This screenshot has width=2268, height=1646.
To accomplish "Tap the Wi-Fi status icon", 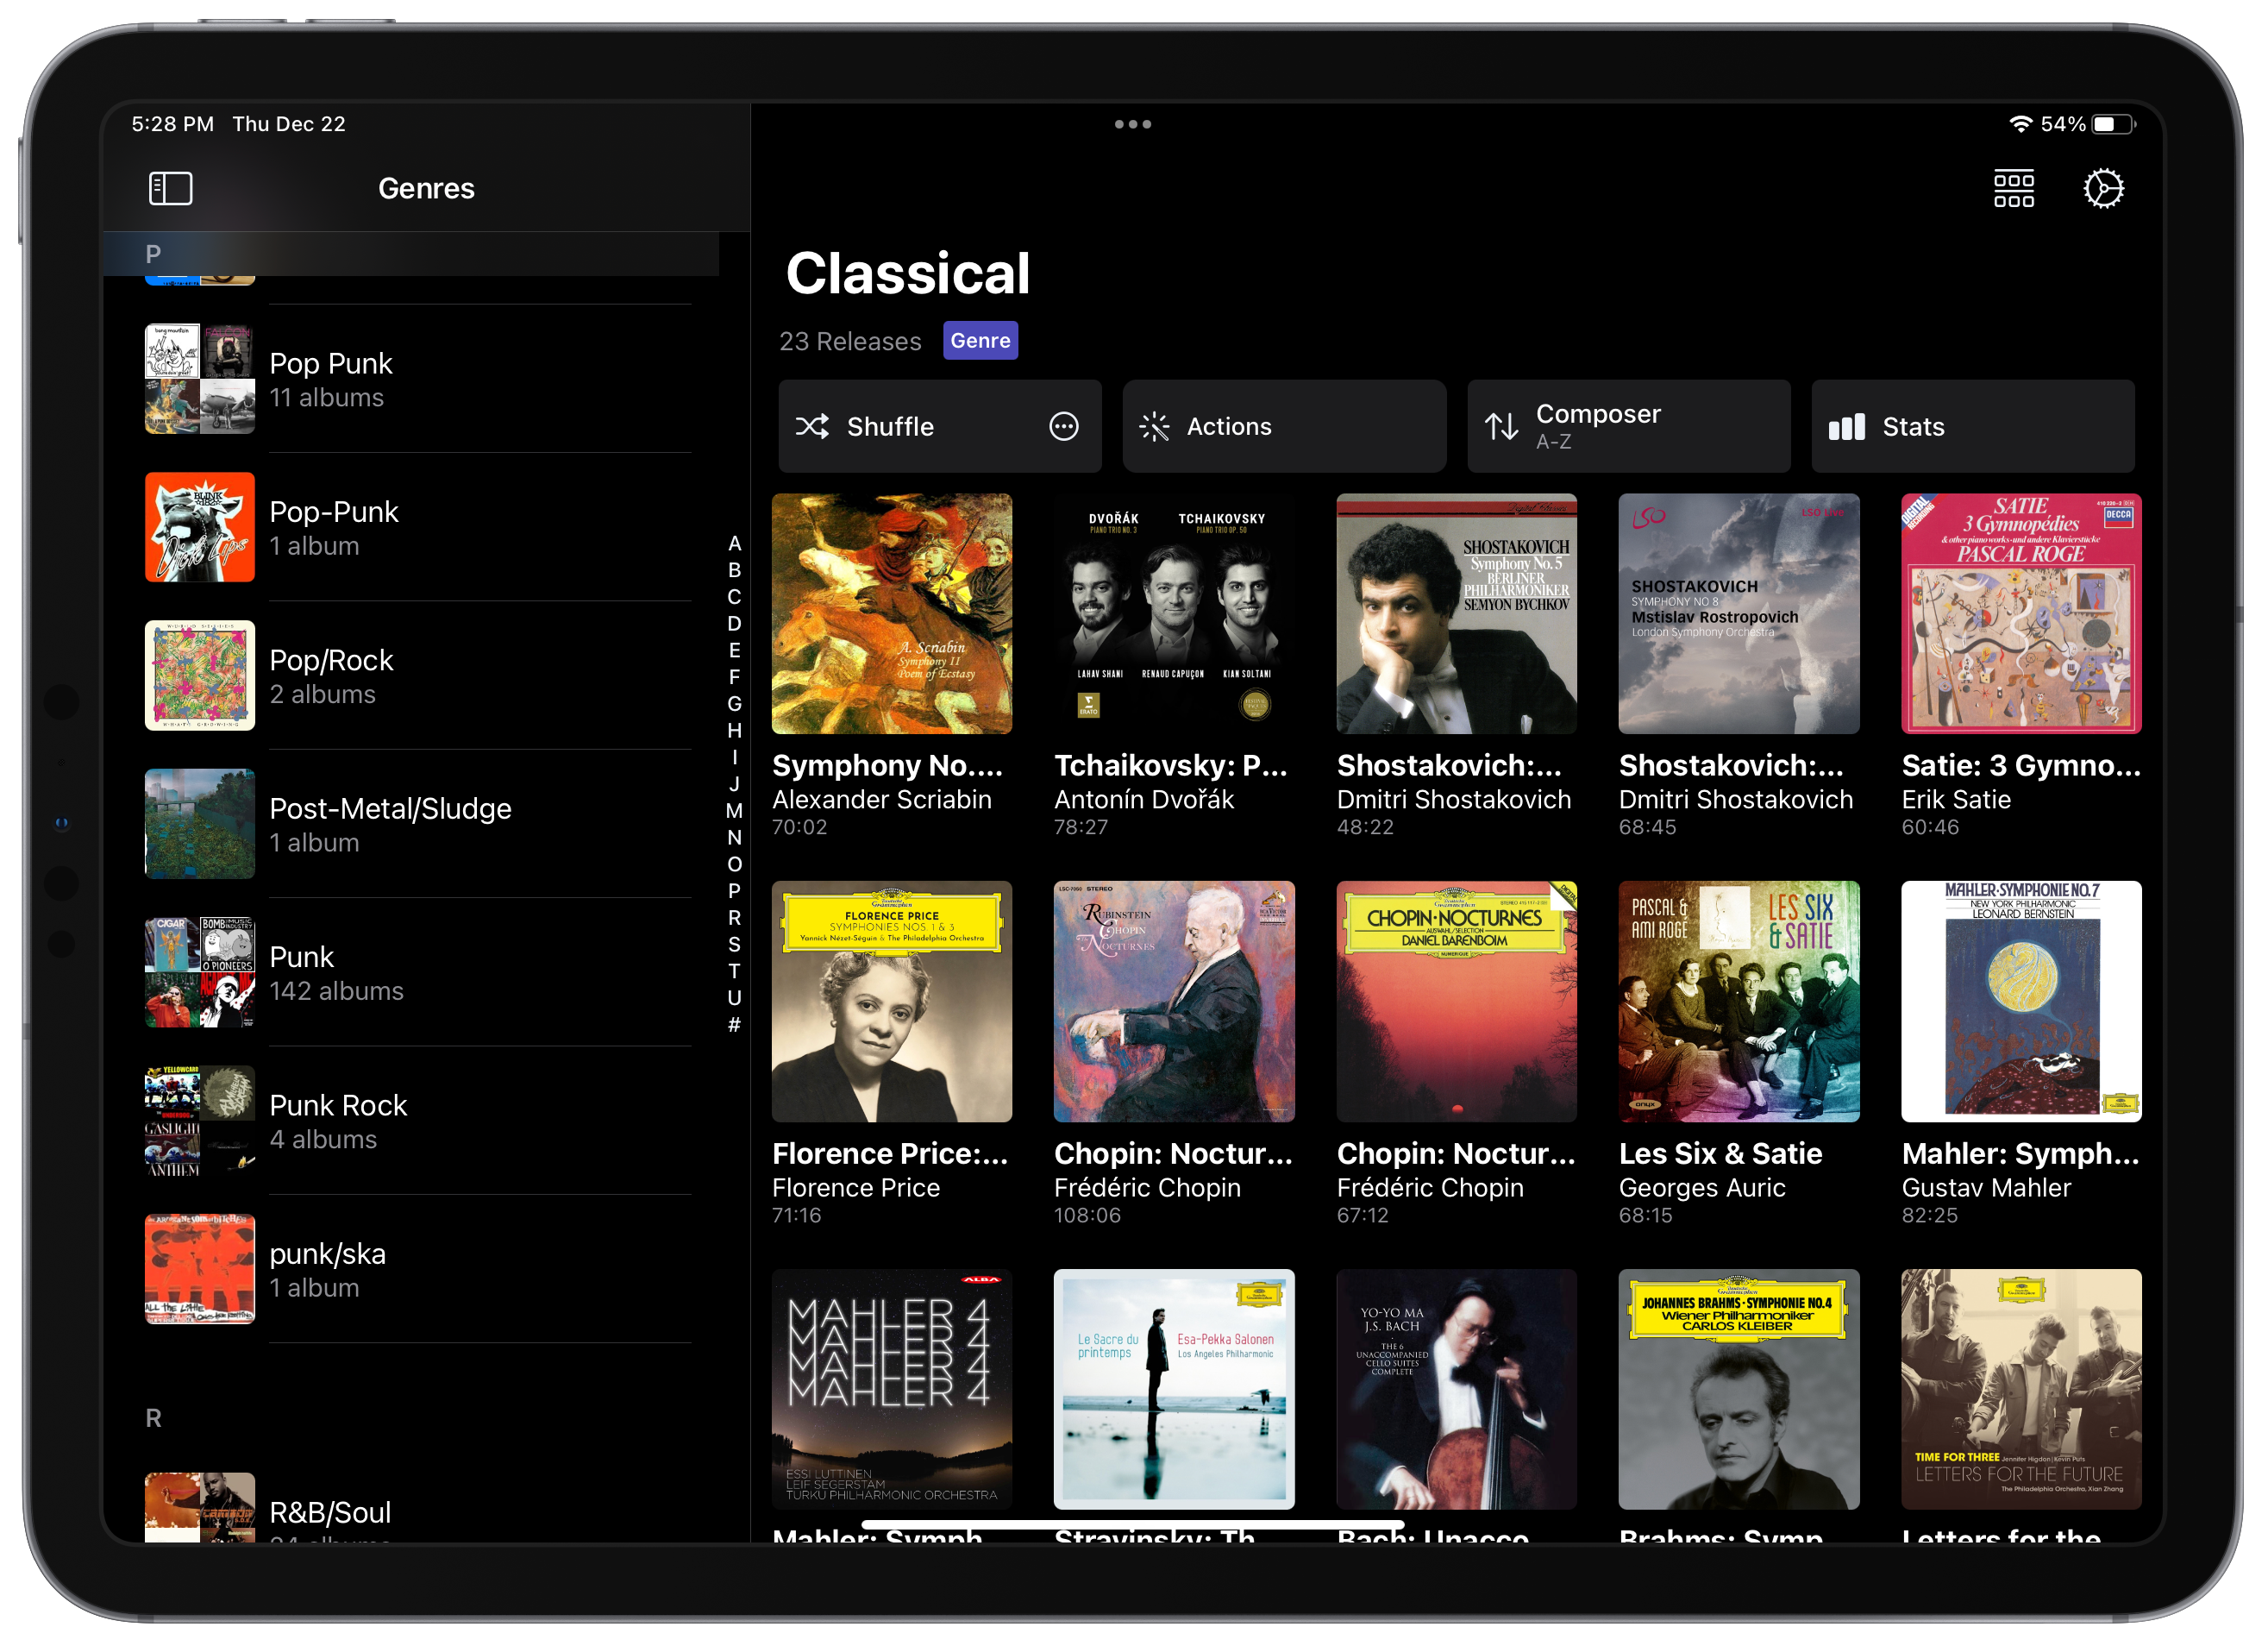I will point(2020,124).
